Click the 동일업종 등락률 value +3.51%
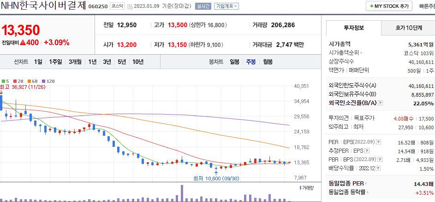 pyautogui.click(x=424, y=193)
